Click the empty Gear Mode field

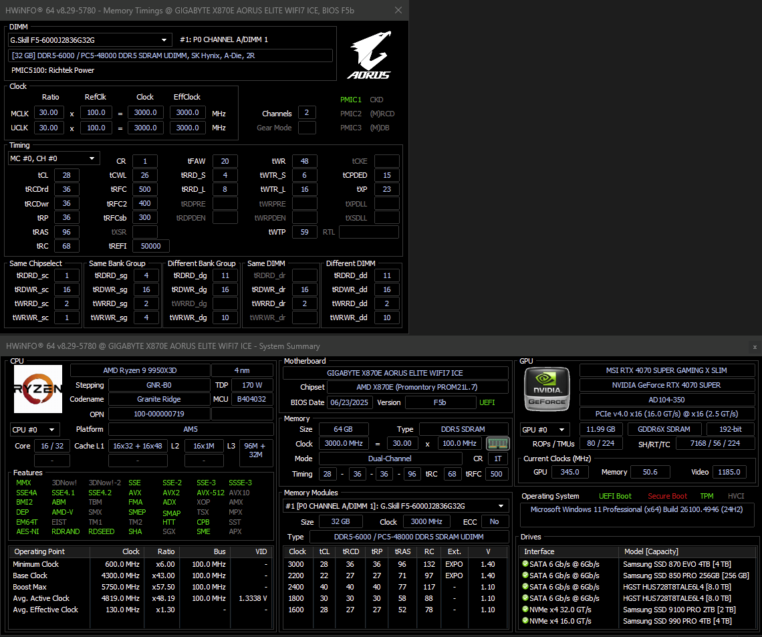pyautogui.click(x=307, y=127)
